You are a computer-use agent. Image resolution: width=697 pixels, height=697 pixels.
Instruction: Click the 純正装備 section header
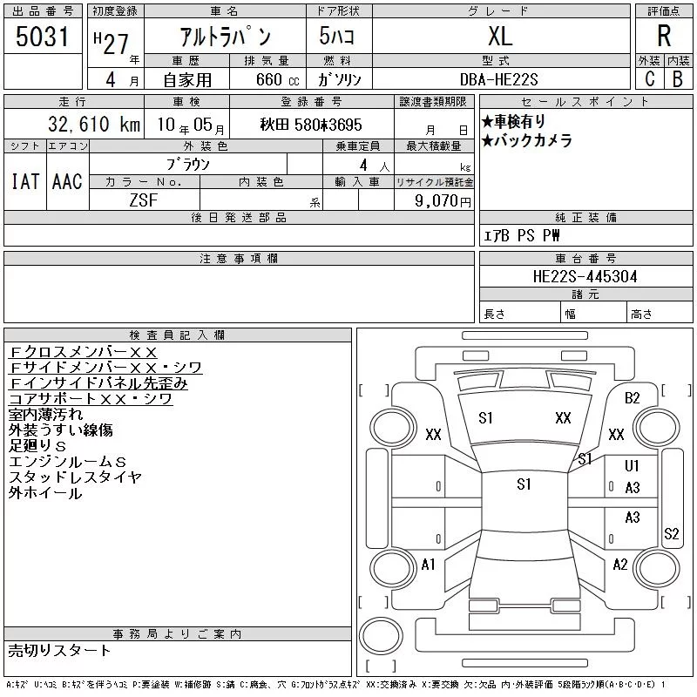585,217
